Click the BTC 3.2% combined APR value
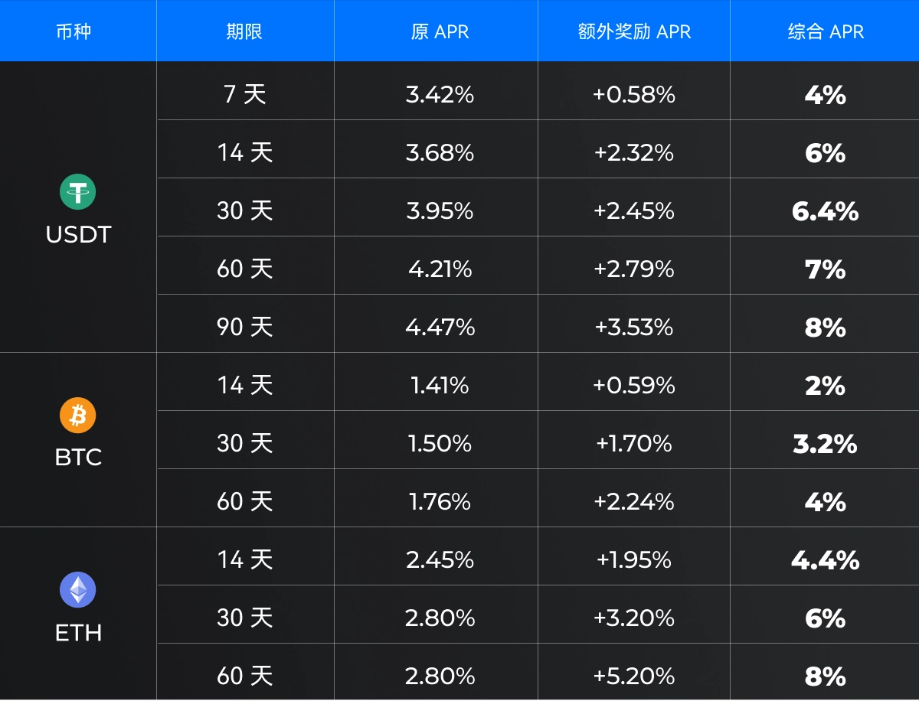This screenshot has height=701, width=919. pyautogui.click(x=825, y=444)
